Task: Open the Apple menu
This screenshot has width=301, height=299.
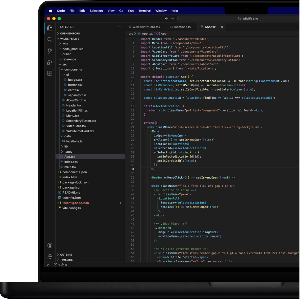Action: click(50, 11)
